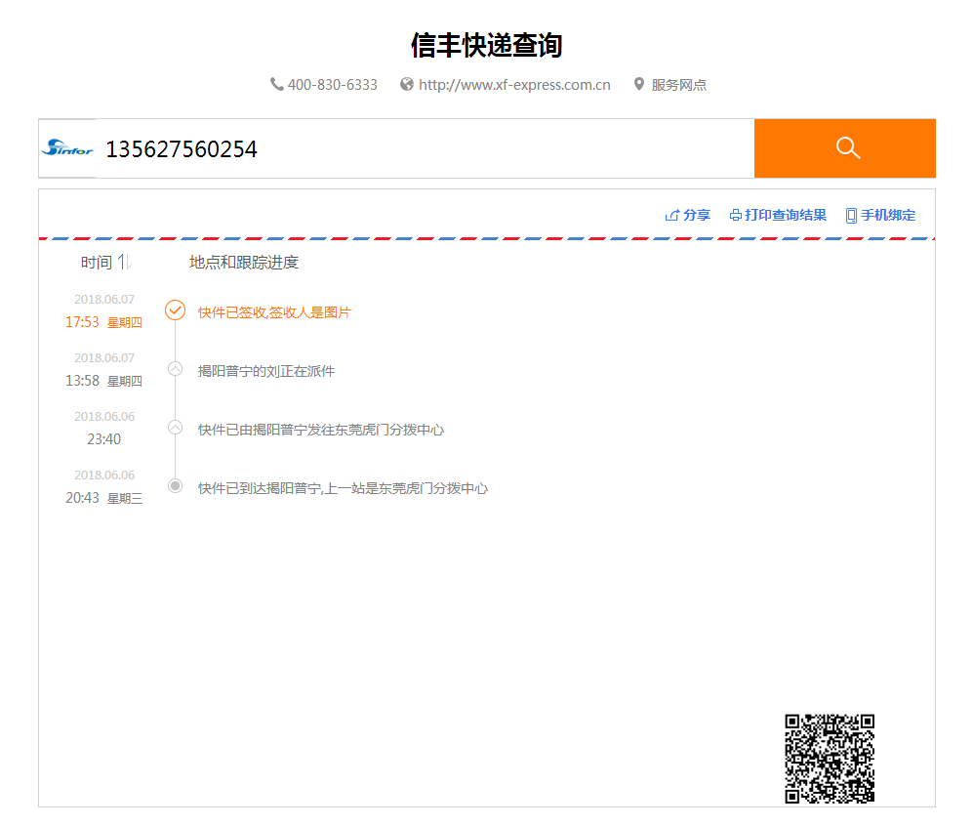Open the xf-express.com.cn website link
Viewport: 973px width, 826px height.
514,85
